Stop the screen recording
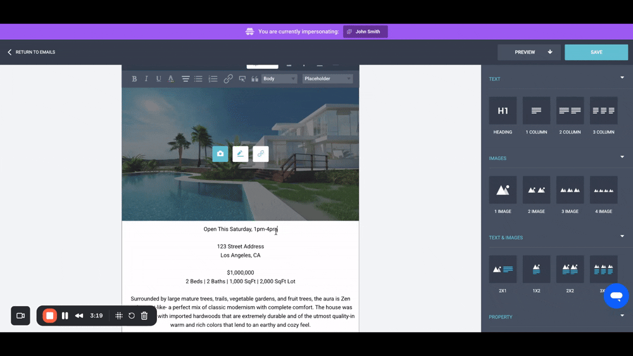 [49, 316]
